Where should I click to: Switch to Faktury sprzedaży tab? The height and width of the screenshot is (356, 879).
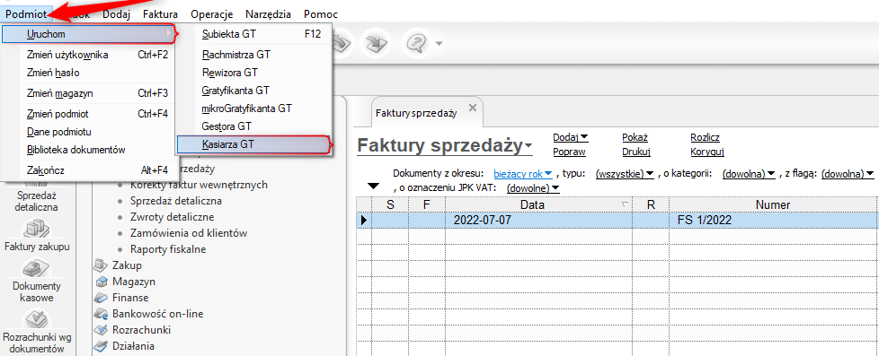(x=416, y=113)
